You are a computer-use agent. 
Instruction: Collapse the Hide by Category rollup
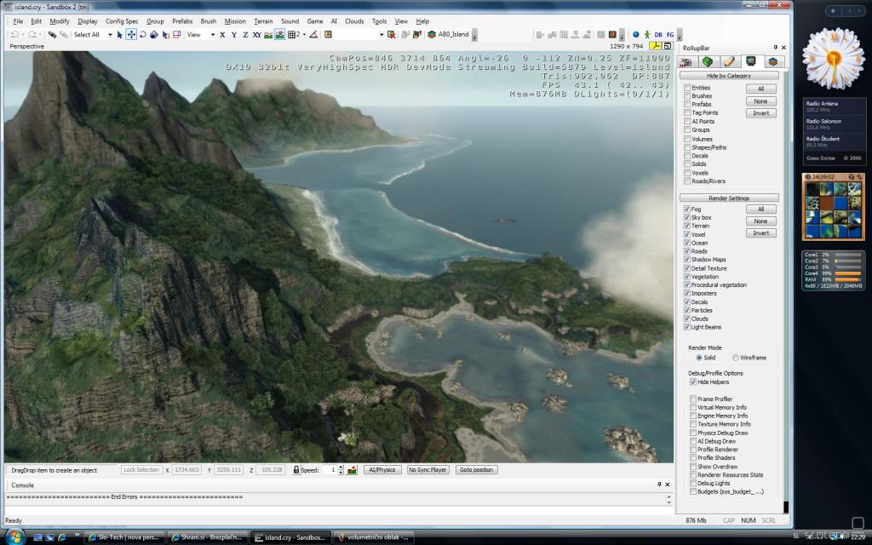(x=729, y=76)
